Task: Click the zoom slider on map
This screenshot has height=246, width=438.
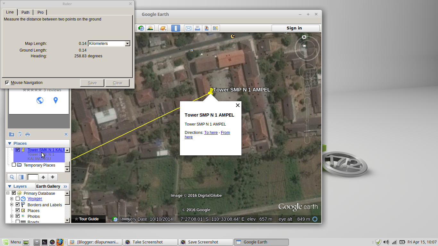Action: [307, 120]
